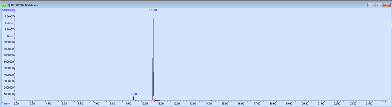Click the 8.00 time axis label
This screenshot has height=107, width=392.
click(x=113, y=103)
